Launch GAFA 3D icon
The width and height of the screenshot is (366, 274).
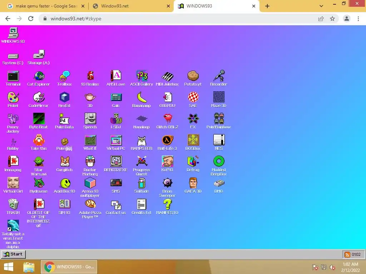(x=193, y=186)
